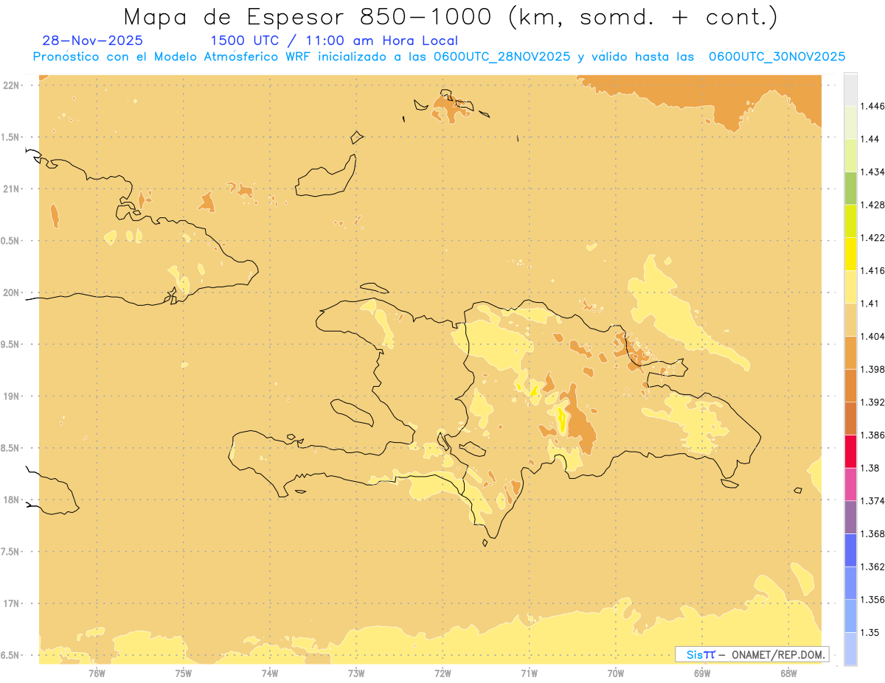This screenshot has width=885, height=683.
Task: Click the colorbar value '1.41'
Action: point(870,304)
